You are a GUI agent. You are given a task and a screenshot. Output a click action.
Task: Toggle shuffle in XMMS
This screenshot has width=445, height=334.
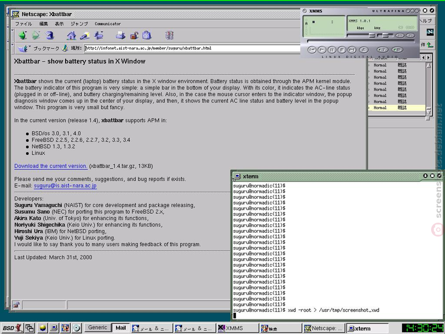[382, 50]
